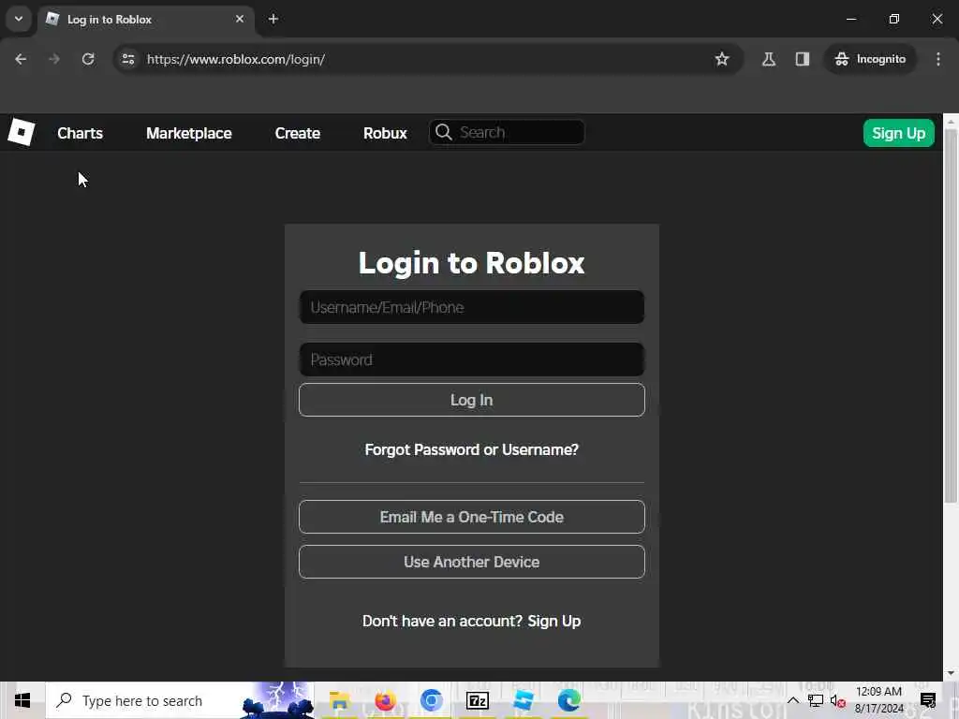Open the notification center icon
Image resolution: width=959 pixels, height=719 pixels.
click(928, 700)
